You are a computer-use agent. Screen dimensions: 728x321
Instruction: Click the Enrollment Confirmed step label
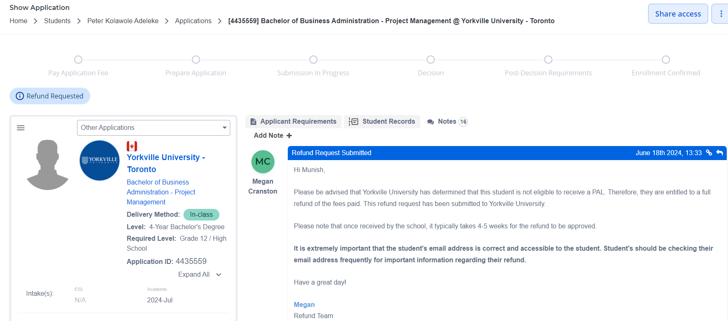point(666,73)
